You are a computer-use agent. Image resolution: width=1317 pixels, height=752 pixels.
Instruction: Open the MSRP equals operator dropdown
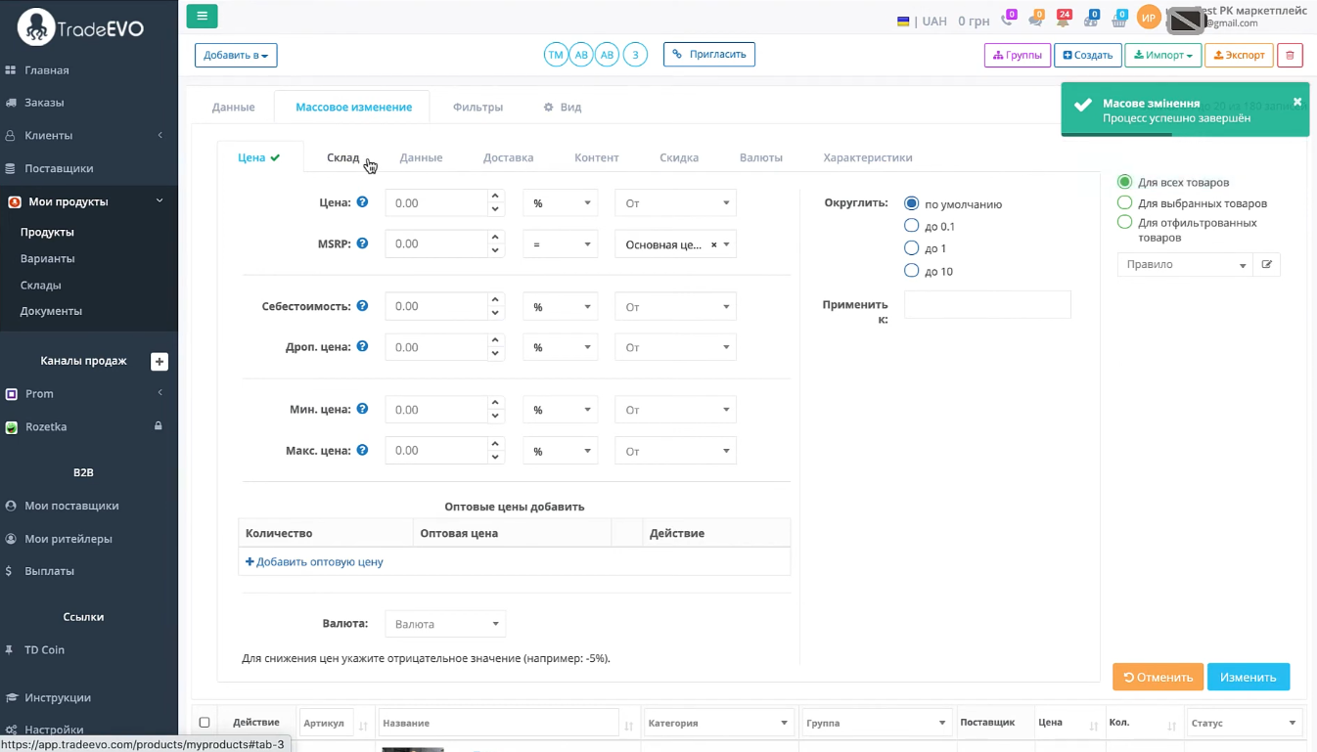point(561,244)
